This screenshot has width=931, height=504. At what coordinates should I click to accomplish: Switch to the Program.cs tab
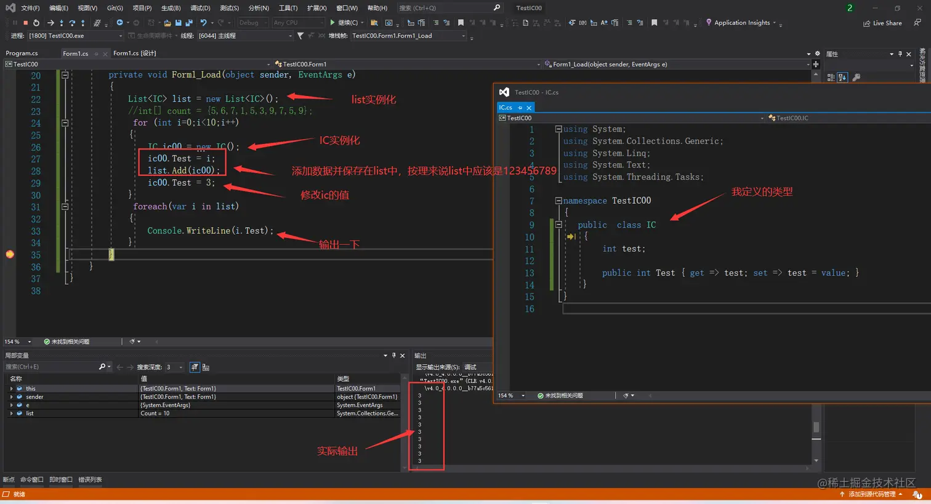22,54
